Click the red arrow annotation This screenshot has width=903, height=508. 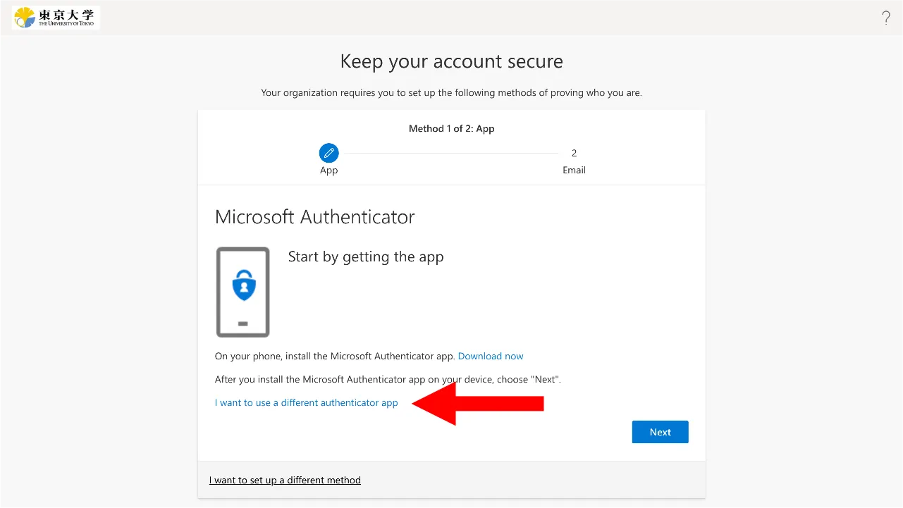[x=478, y=404]
